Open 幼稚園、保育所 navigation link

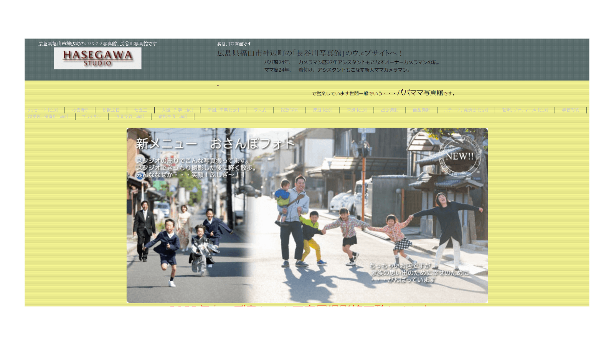tap(48, 117)
